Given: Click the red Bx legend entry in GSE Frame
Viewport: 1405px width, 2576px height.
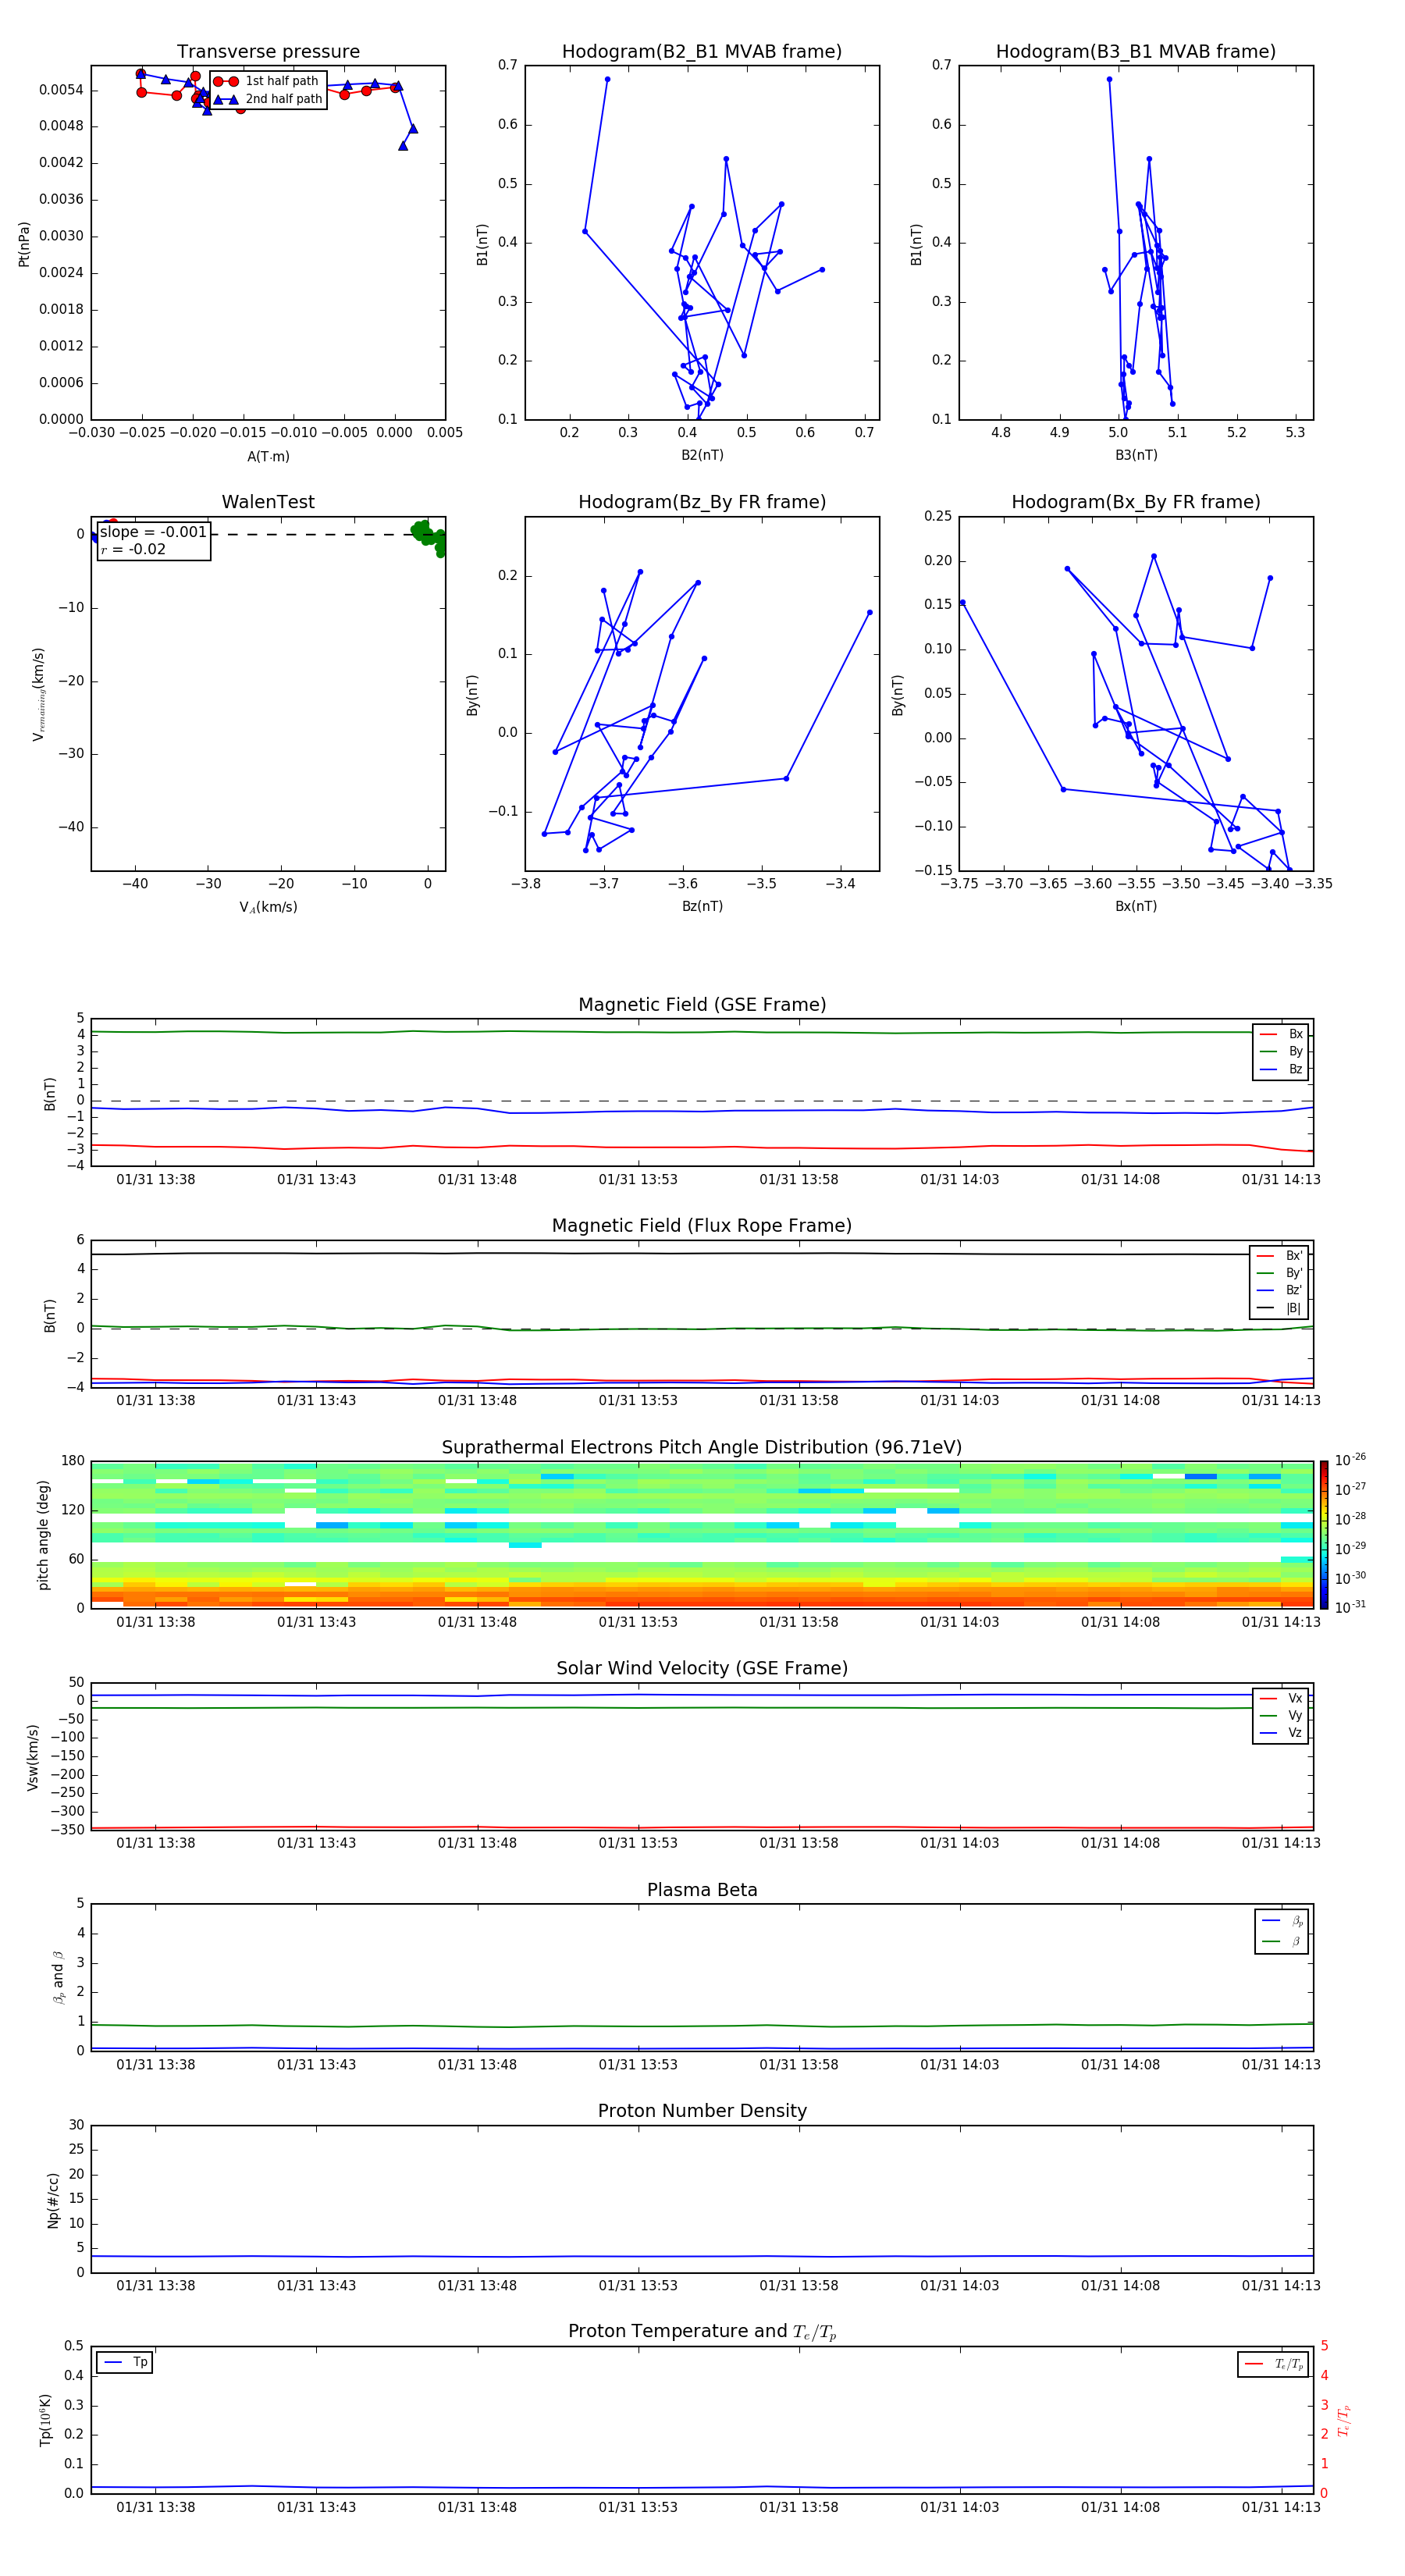Looking at the screenshot, I should [1281, 1034].
